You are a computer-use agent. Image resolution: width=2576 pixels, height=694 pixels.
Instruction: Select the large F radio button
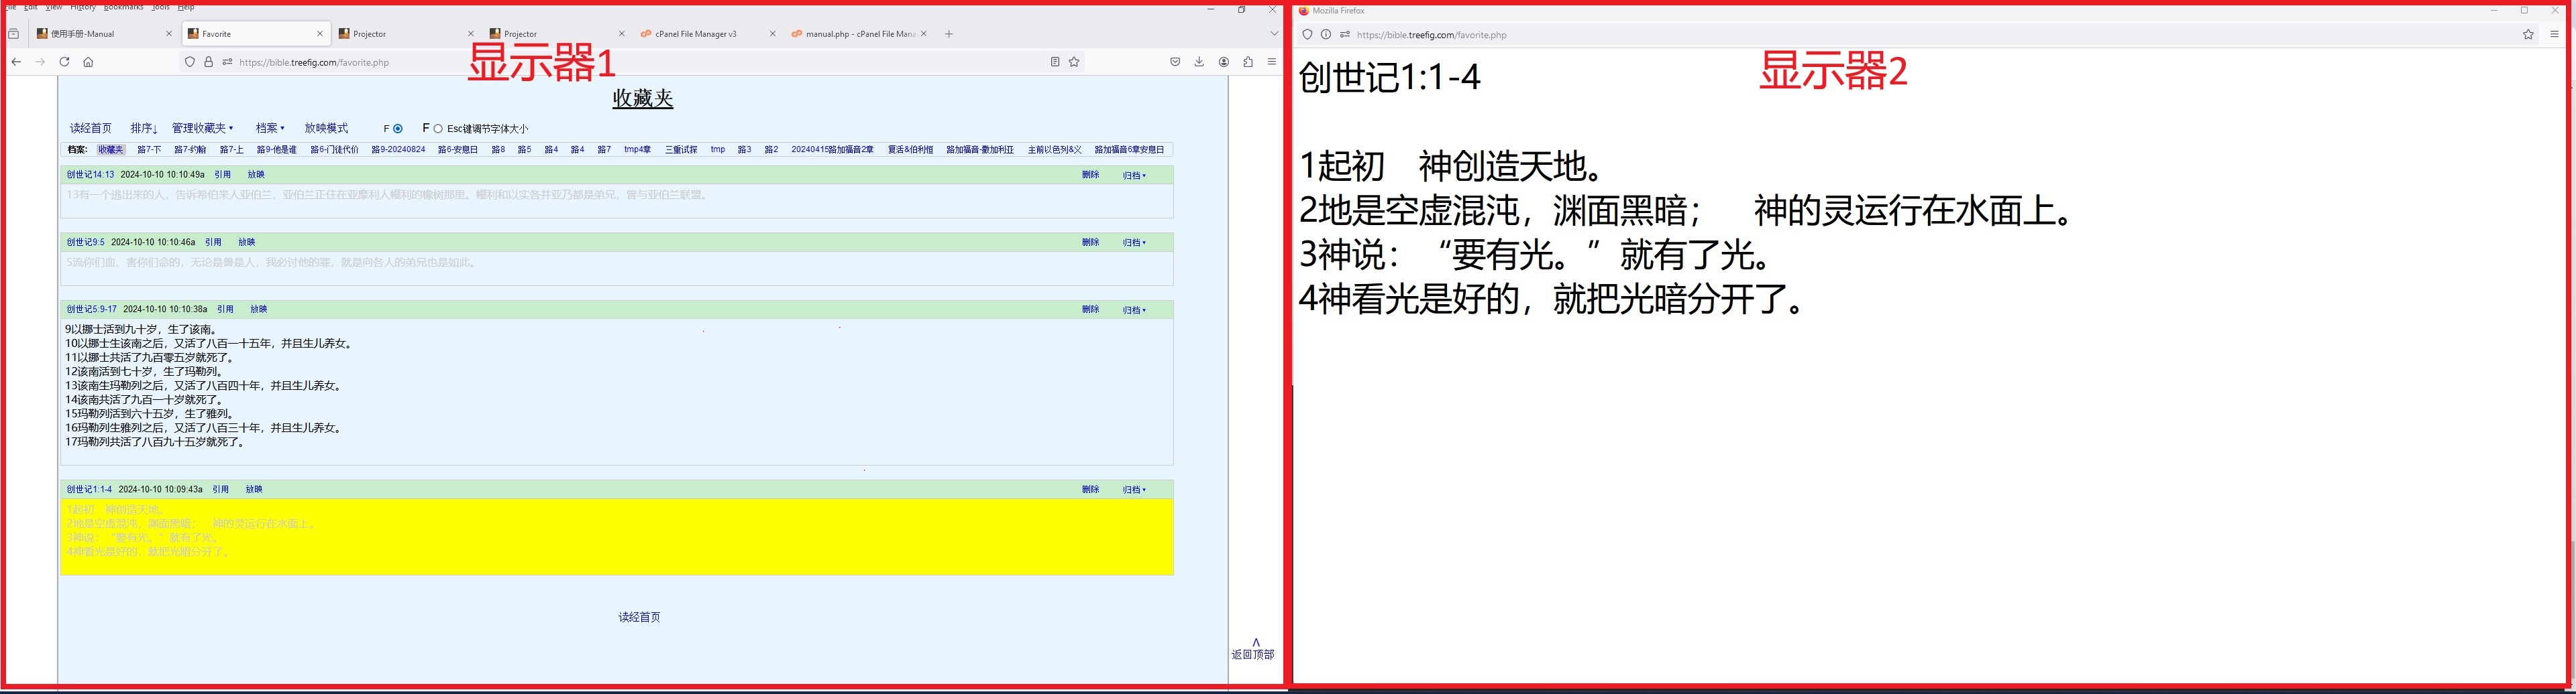point(438,129)
